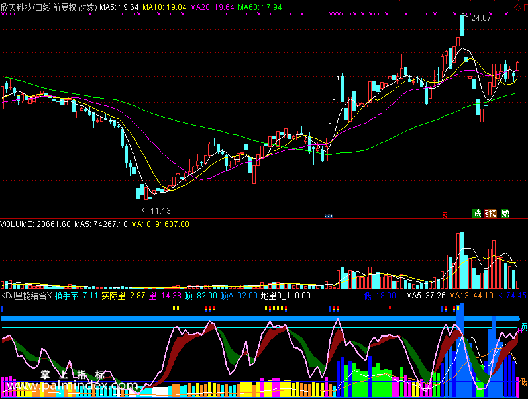The width and height of the screenshot is (528, 399).
Task: Click the VOLUME: 28661.60 label
Action: (35, 224)
